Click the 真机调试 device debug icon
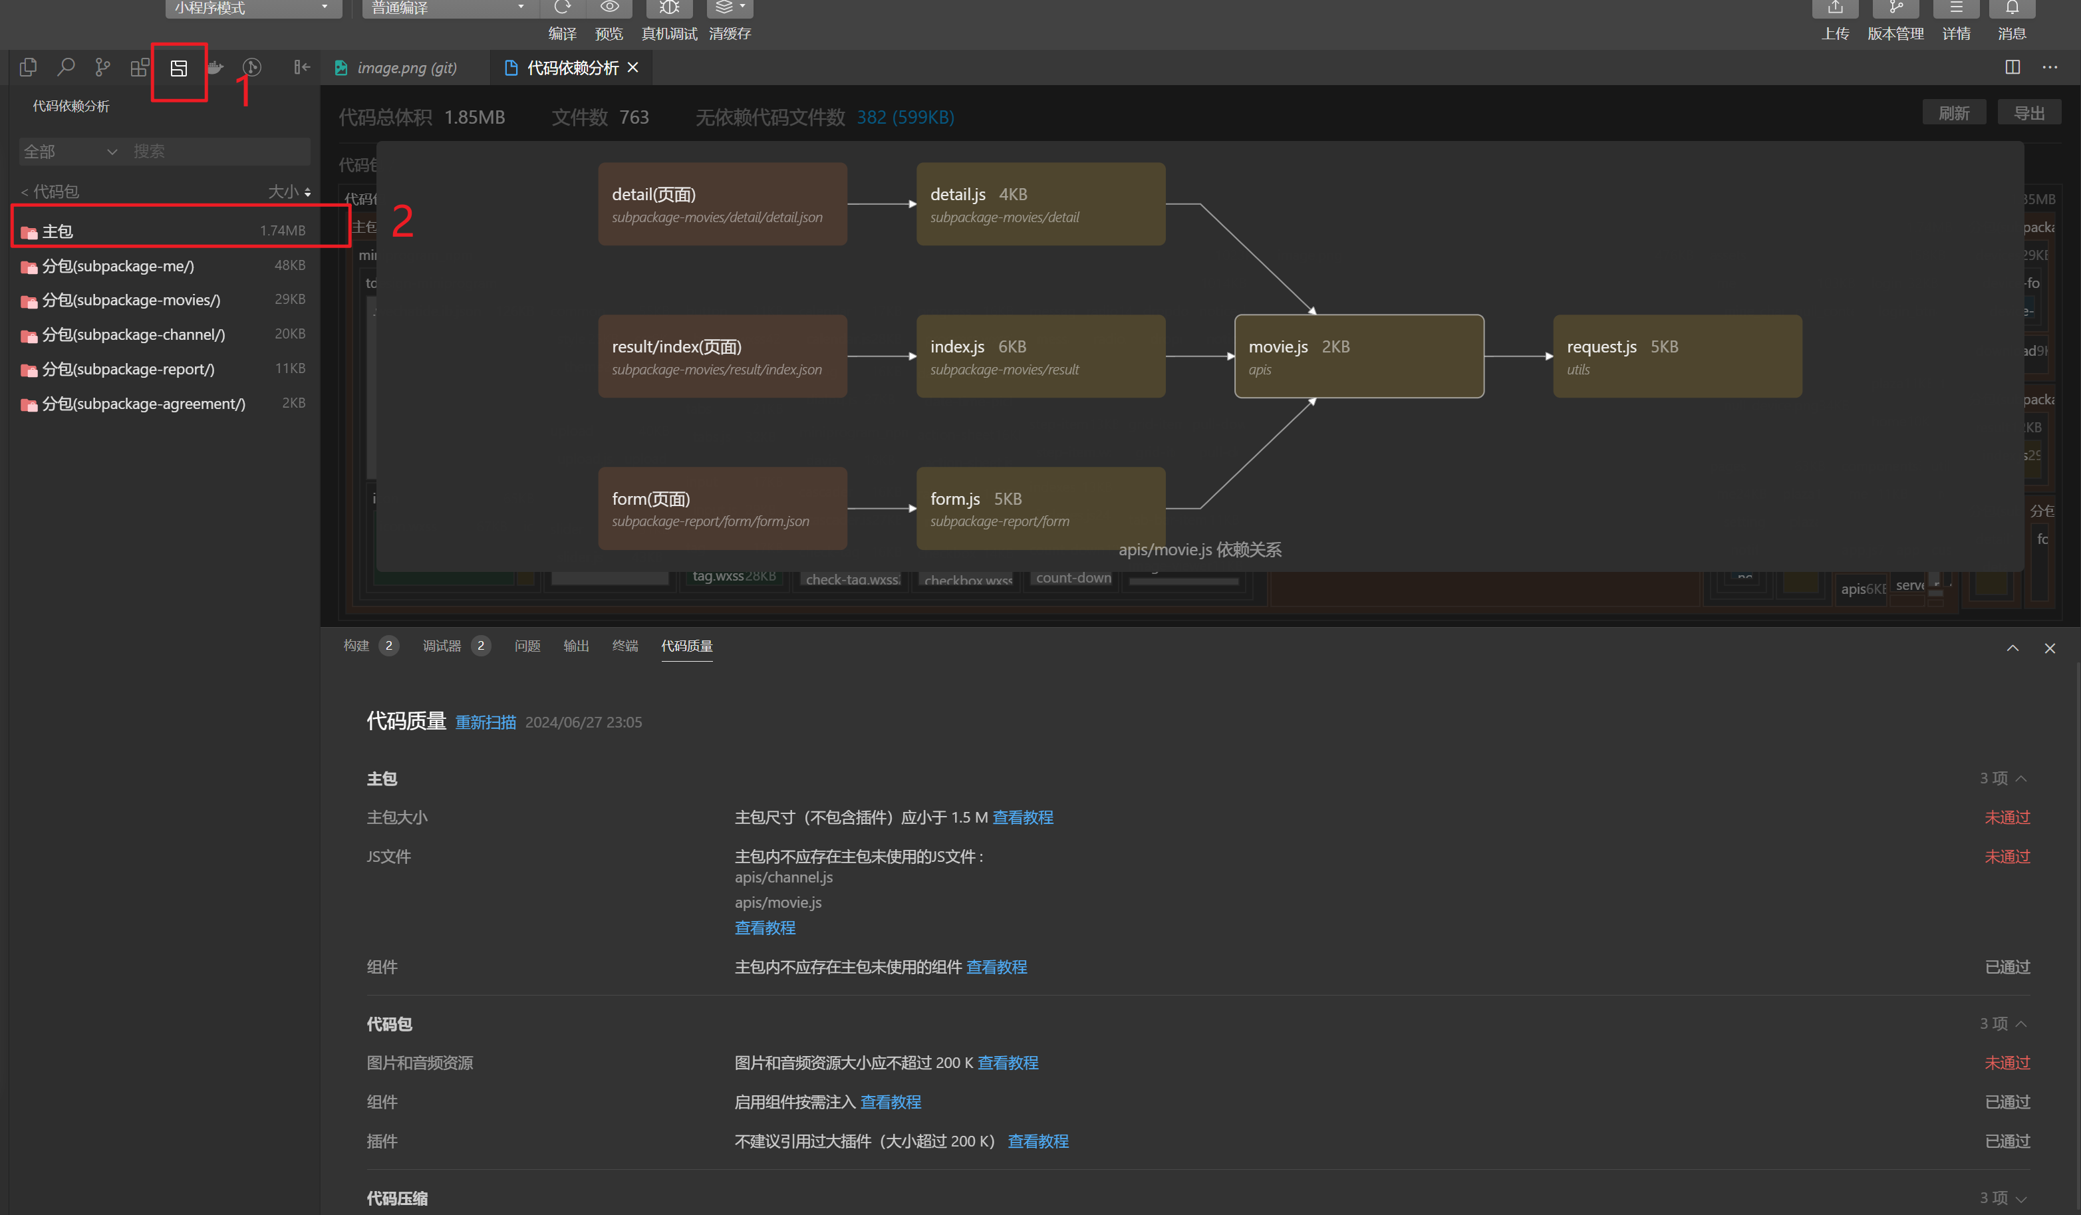The height and width of the screenshot is (1215, 2081). tap(669, 8)
